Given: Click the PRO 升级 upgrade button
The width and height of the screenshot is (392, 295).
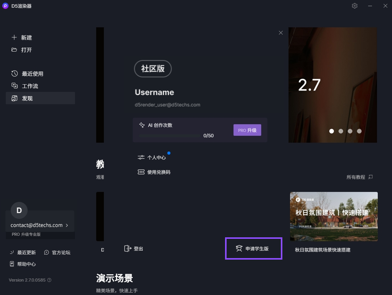Looking at the screenshot, I should pos(247,130).
